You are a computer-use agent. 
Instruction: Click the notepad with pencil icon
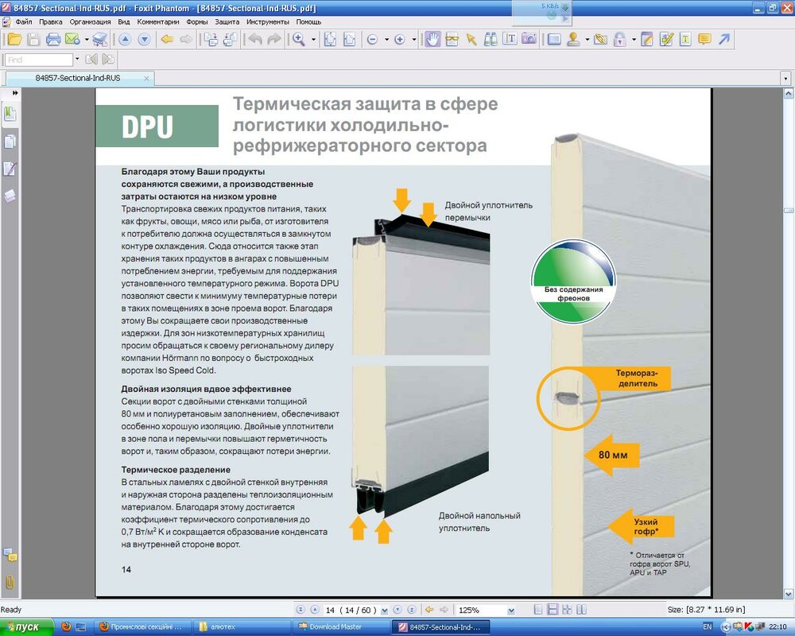tap(647, 39)
